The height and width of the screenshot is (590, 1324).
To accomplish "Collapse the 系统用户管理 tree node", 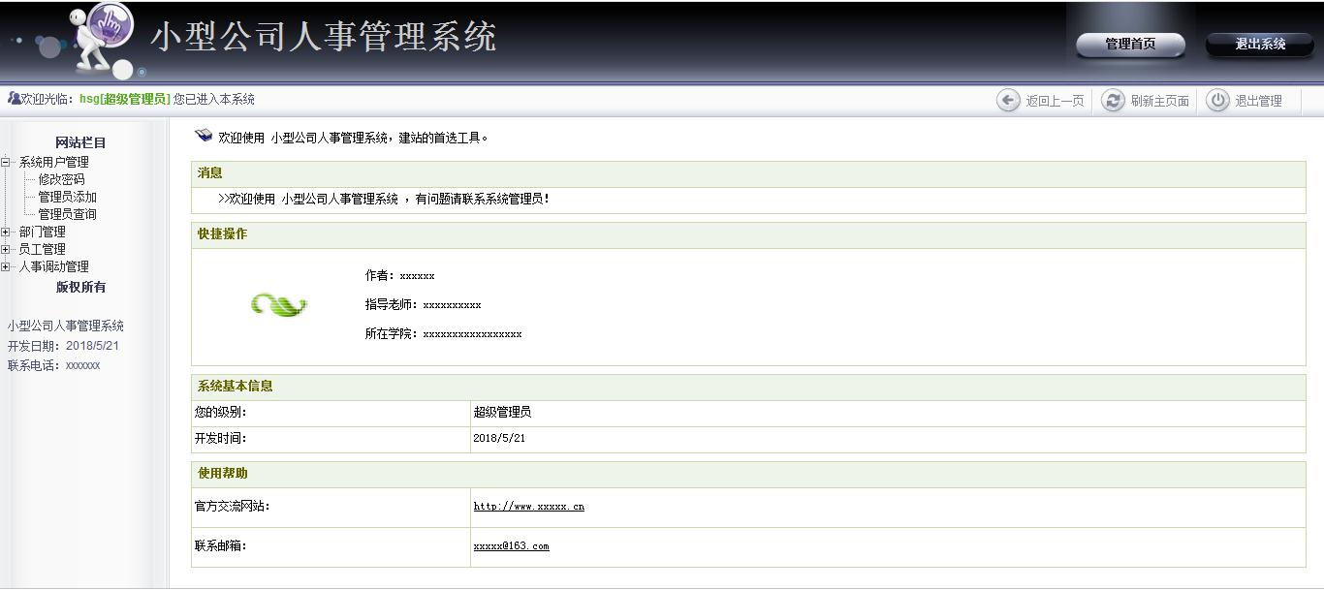I will [6, 162].
